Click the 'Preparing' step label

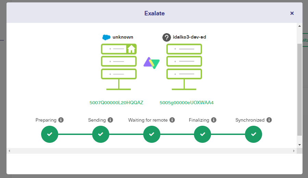(46, 120)
